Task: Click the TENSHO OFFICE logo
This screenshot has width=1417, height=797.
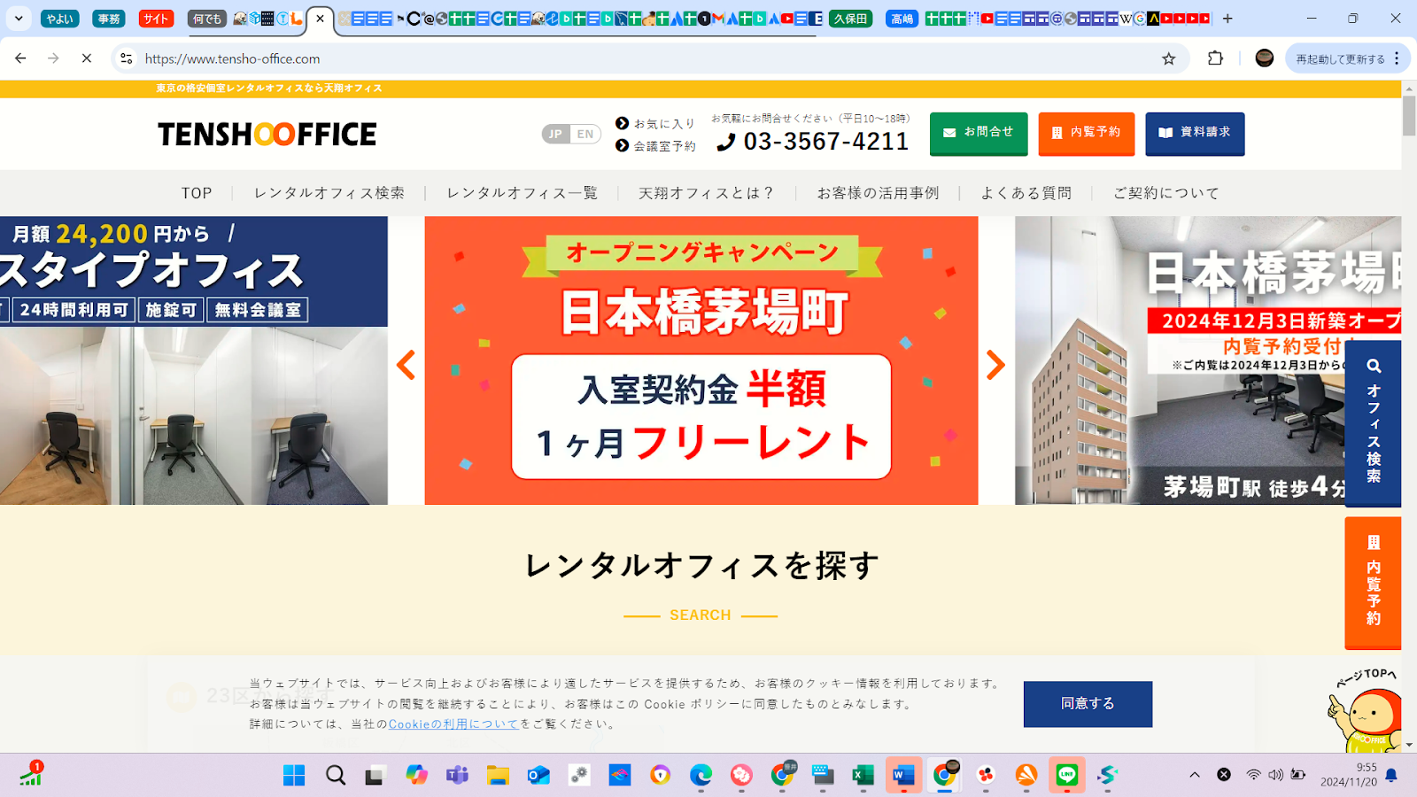Action: (x=267, y=134)
